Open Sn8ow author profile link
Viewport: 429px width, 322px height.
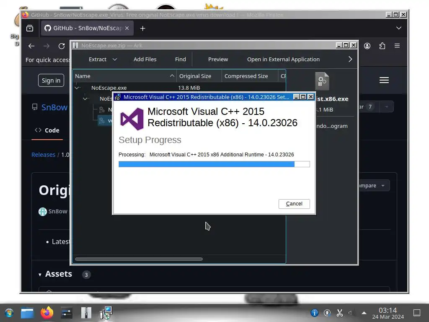(58, 211)
